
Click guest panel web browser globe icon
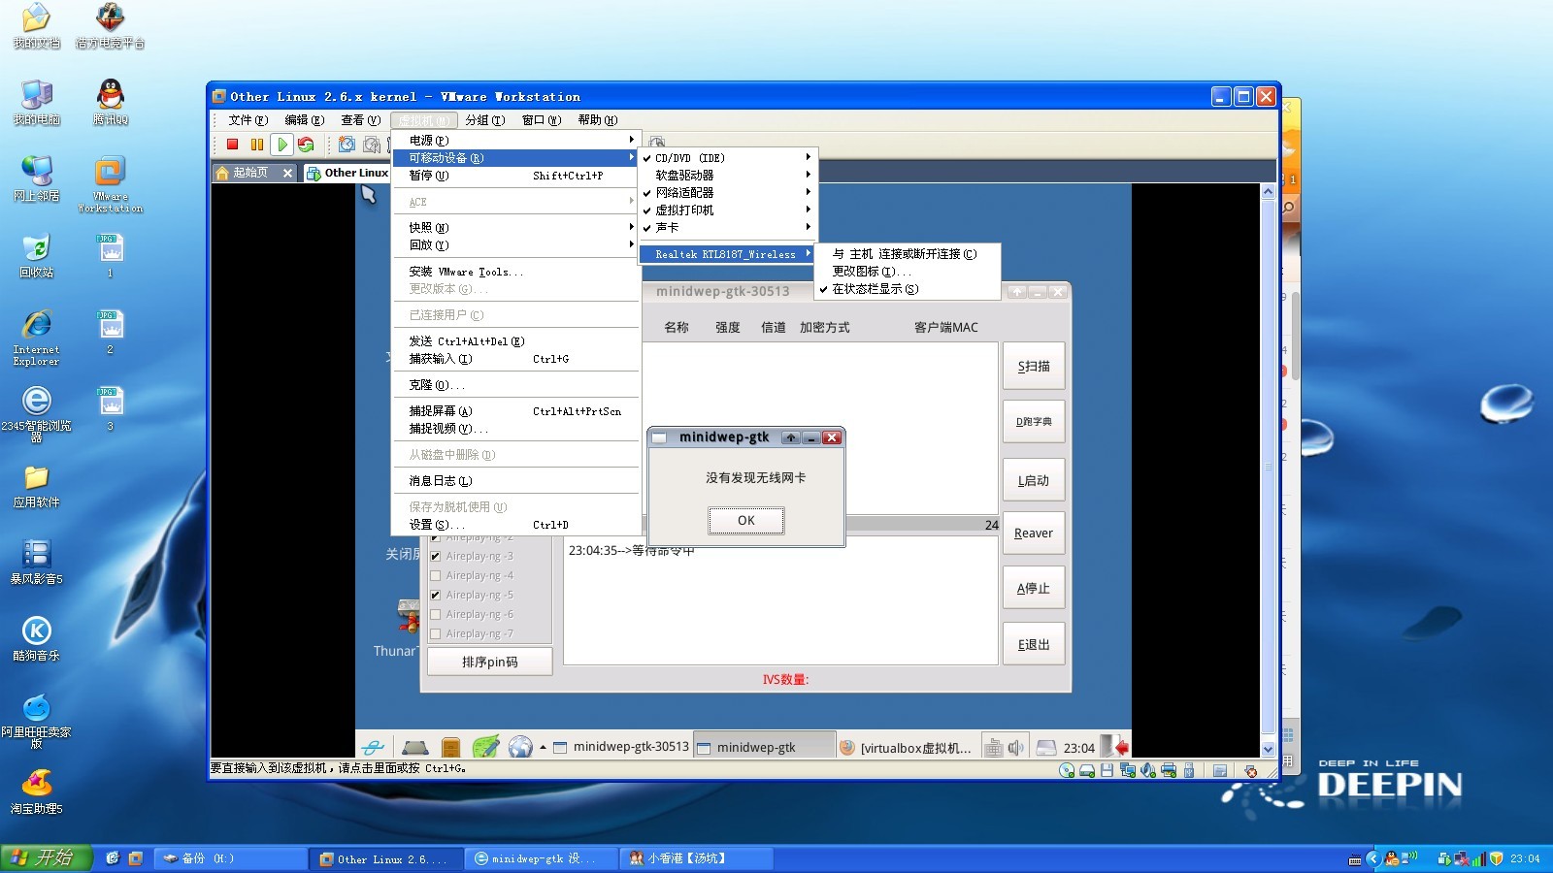tap(520, 747)
